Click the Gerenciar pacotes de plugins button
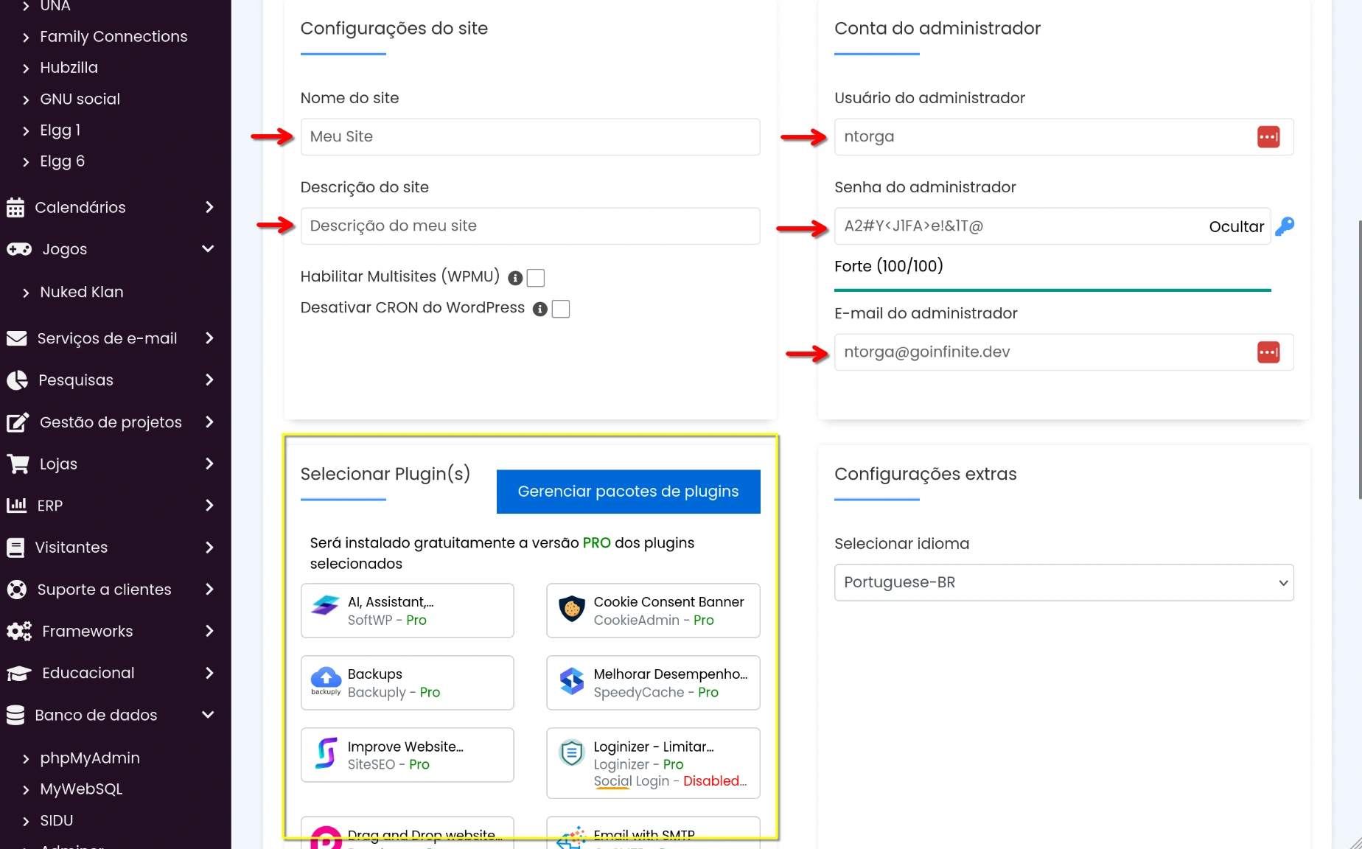 pos(627,492)
